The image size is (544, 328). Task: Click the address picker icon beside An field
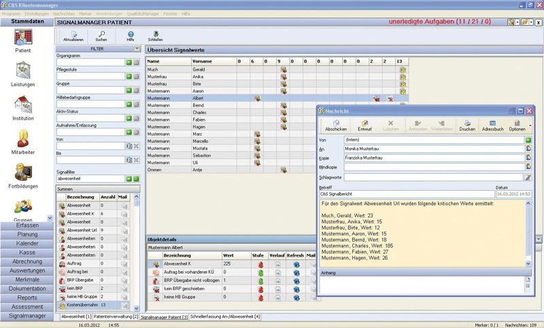[x=528, y=149]
